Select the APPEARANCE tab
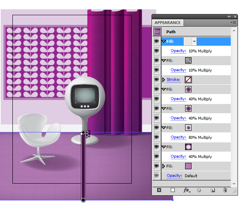240x208 pixels. coord(167,23)
